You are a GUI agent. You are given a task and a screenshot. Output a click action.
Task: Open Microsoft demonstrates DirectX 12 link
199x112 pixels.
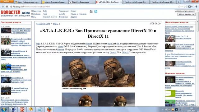pos(184,94)
